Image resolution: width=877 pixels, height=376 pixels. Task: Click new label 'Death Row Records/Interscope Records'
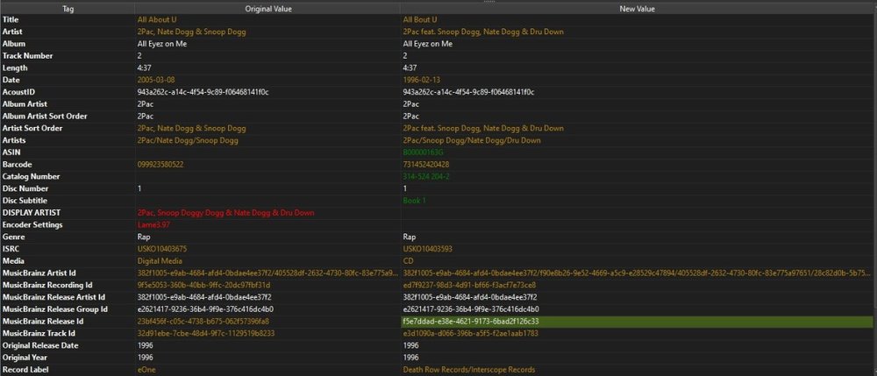[x=468, y=370]
